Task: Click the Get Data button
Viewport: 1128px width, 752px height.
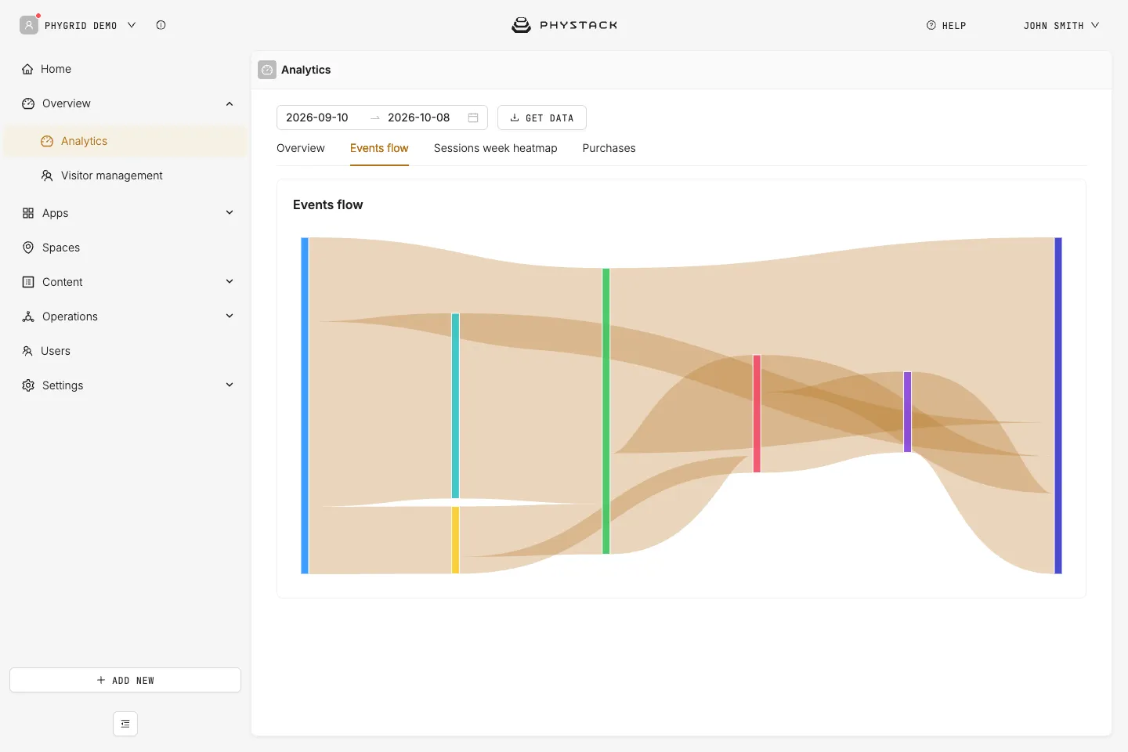Action: 542,117
